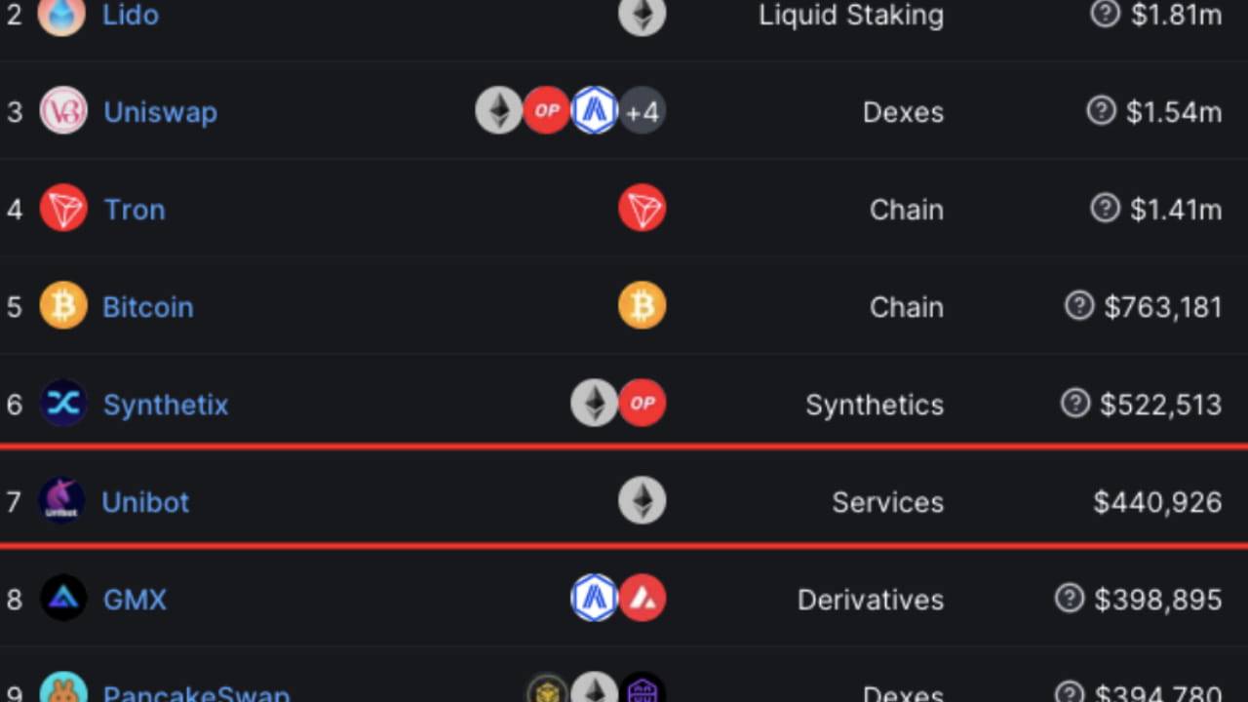This screenshot has height=702, width=1248.
Task: Click Optimism chain icon in Uniswap row
Action: [546, 111]
